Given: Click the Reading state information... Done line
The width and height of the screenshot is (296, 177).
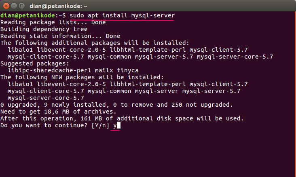Looking at the screenshot, I should pos(60,36).
